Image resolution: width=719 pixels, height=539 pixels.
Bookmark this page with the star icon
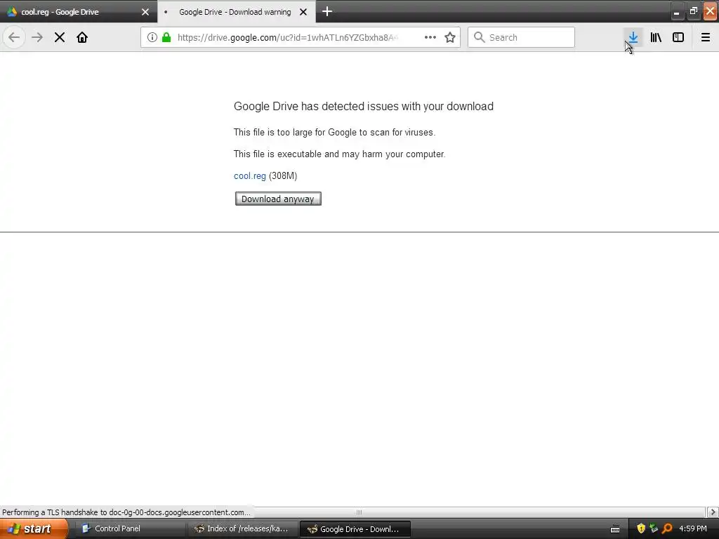[x=450, y=37]
